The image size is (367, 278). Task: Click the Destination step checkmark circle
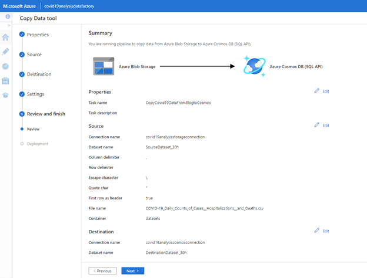(x=22, y=74)
